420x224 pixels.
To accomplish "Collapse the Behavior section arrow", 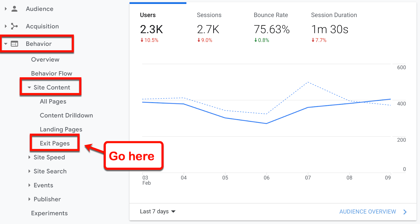I will click(x=6, y=44).
